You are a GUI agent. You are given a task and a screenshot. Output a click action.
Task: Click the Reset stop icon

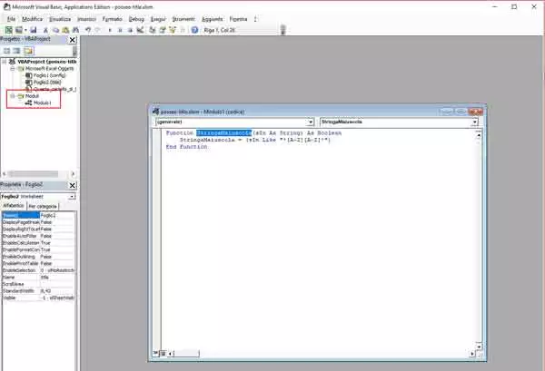point(130,30)
